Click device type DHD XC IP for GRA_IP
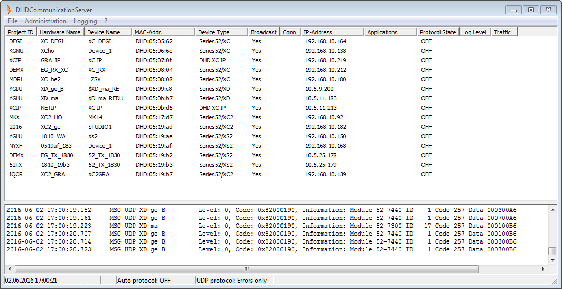This screenshot has height=289, width=562. tap(212, 60)
